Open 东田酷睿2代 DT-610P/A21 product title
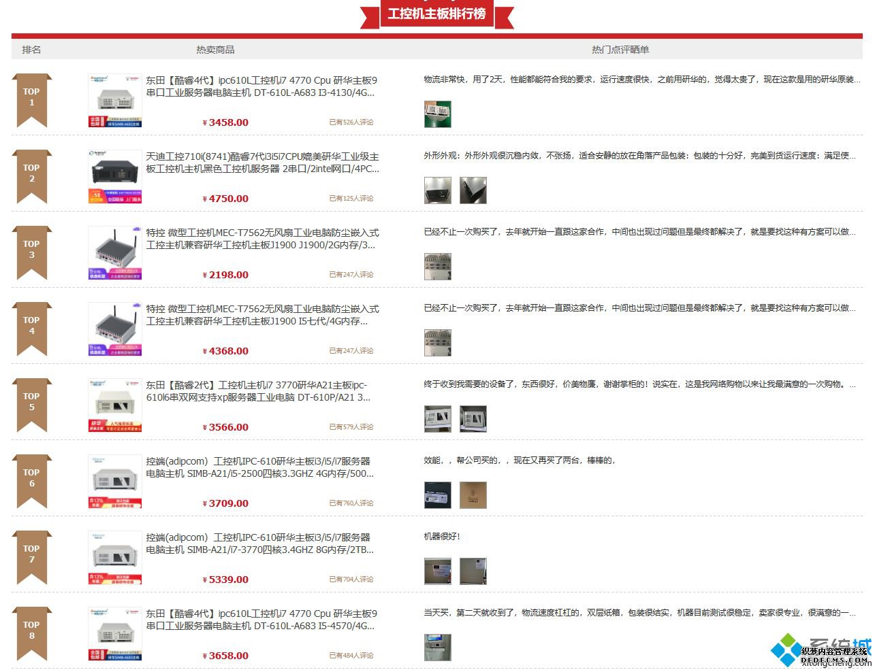This screenshot has width=875, height=670. 258,391
